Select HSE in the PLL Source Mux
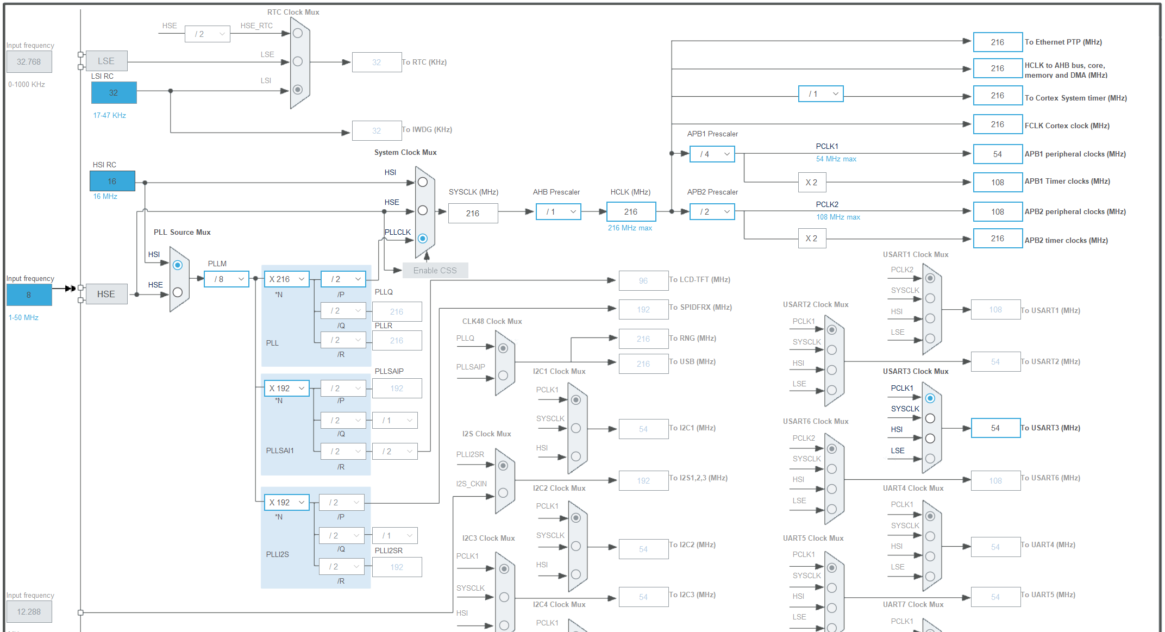 click(x=178, y=292)
